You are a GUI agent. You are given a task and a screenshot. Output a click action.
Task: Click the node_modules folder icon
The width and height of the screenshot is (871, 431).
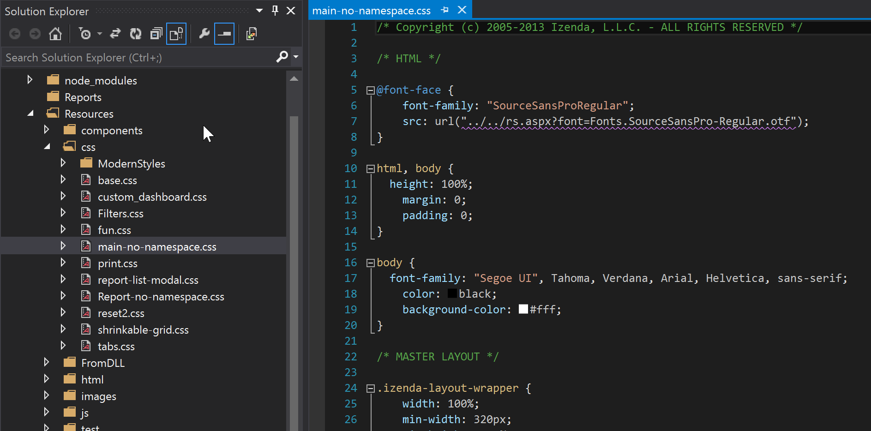53,80
